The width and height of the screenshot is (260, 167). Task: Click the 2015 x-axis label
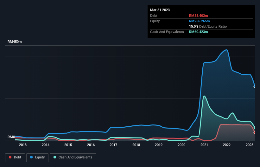(68, 145)
